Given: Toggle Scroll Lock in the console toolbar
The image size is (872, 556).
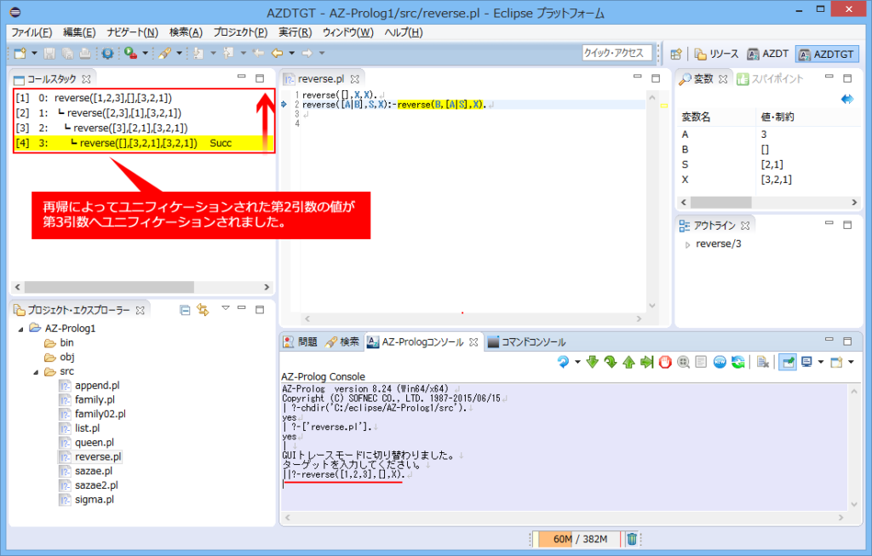Looking at the screenshot, I should click(x=700, y=362).
